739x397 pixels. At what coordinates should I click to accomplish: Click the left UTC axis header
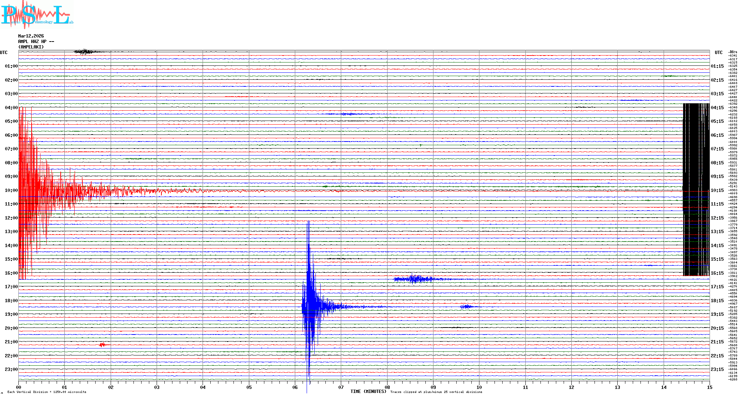pos(4,53)
